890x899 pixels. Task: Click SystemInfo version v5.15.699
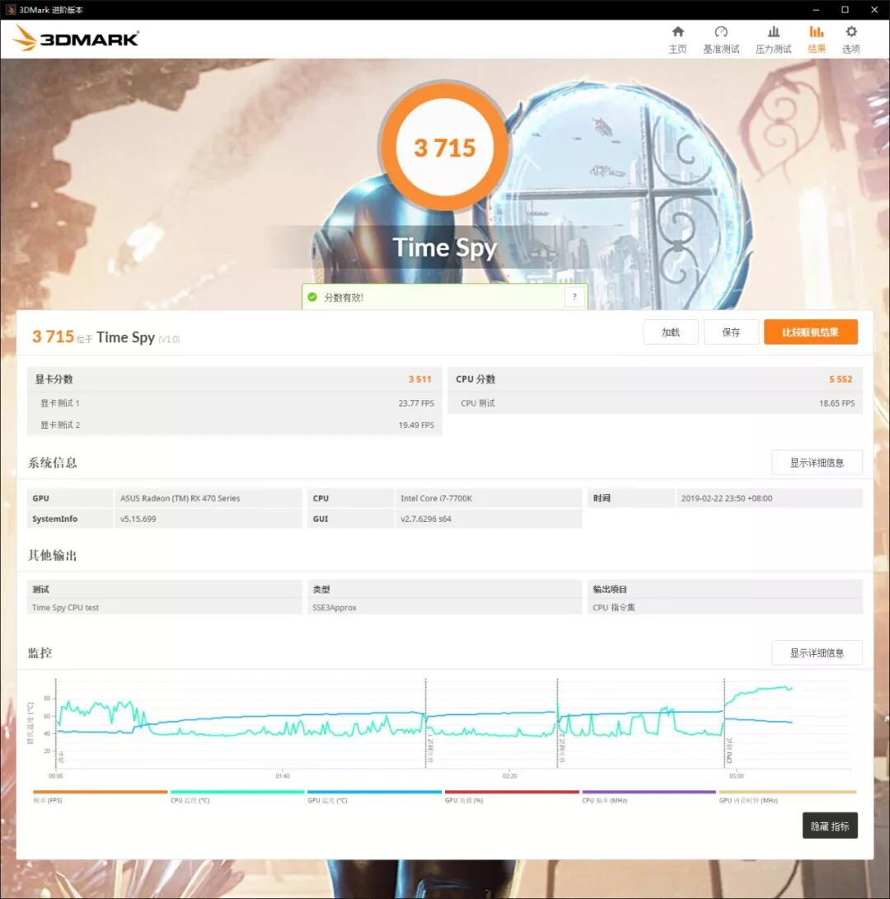tap(208, 519)
